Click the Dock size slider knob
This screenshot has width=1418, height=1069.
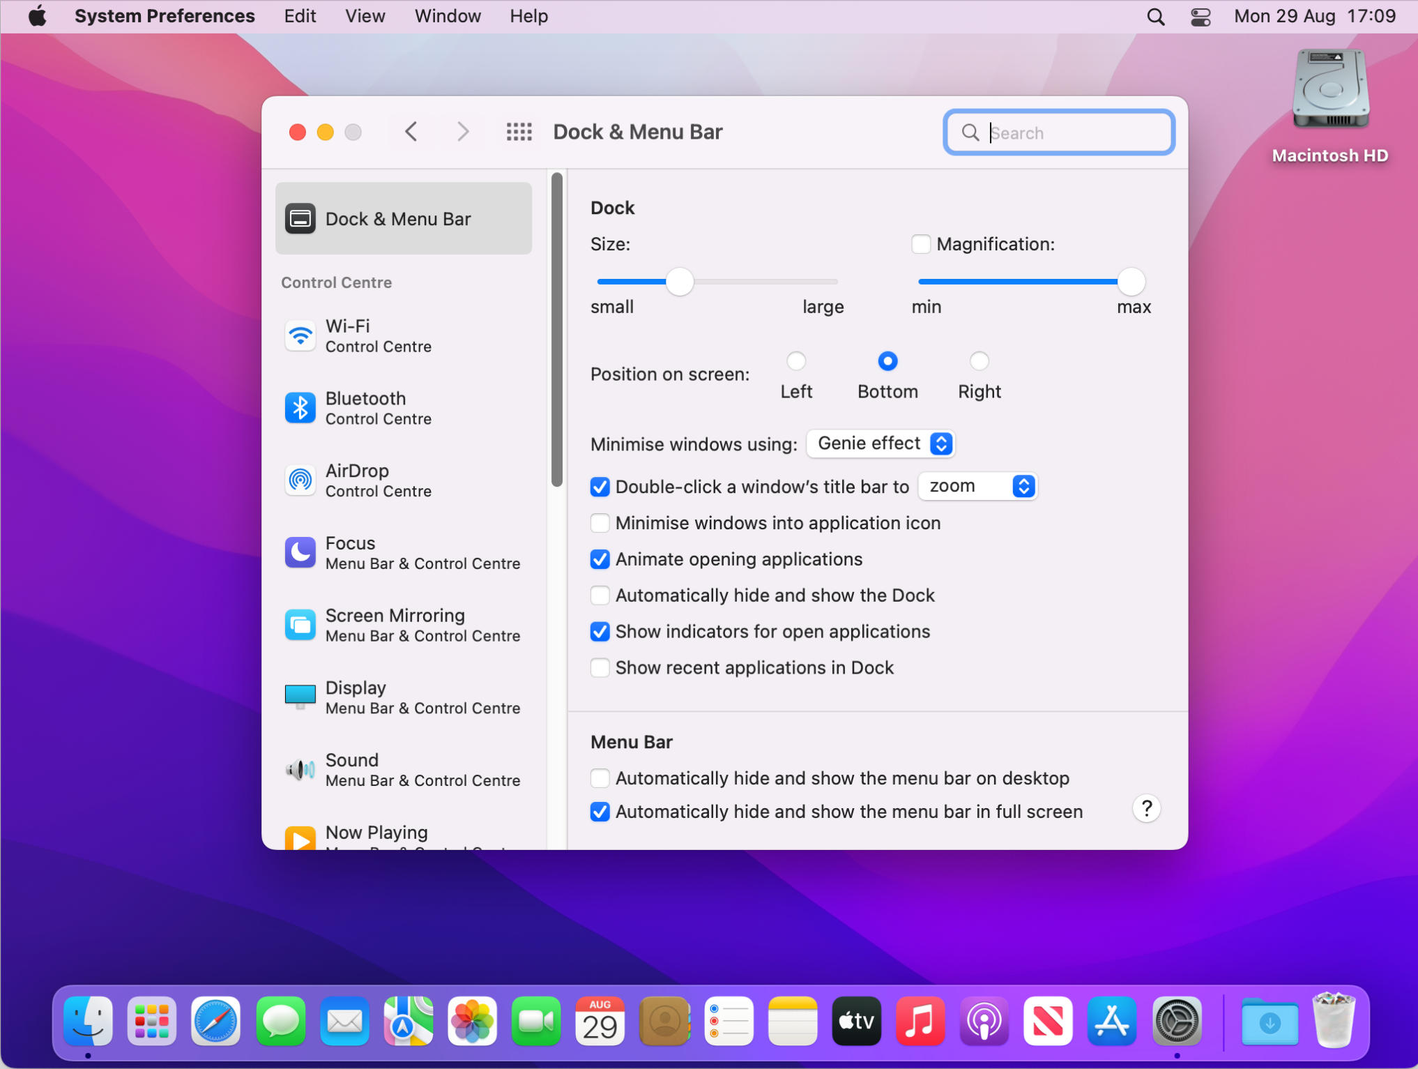coord(680,282)
